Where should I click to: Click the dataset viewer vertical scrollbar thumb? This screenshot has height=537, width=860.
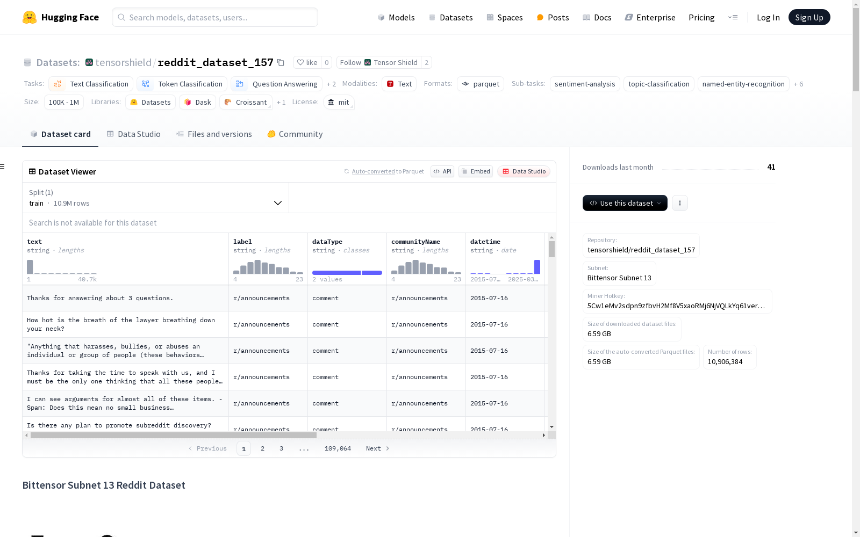[x=551, y=249]
